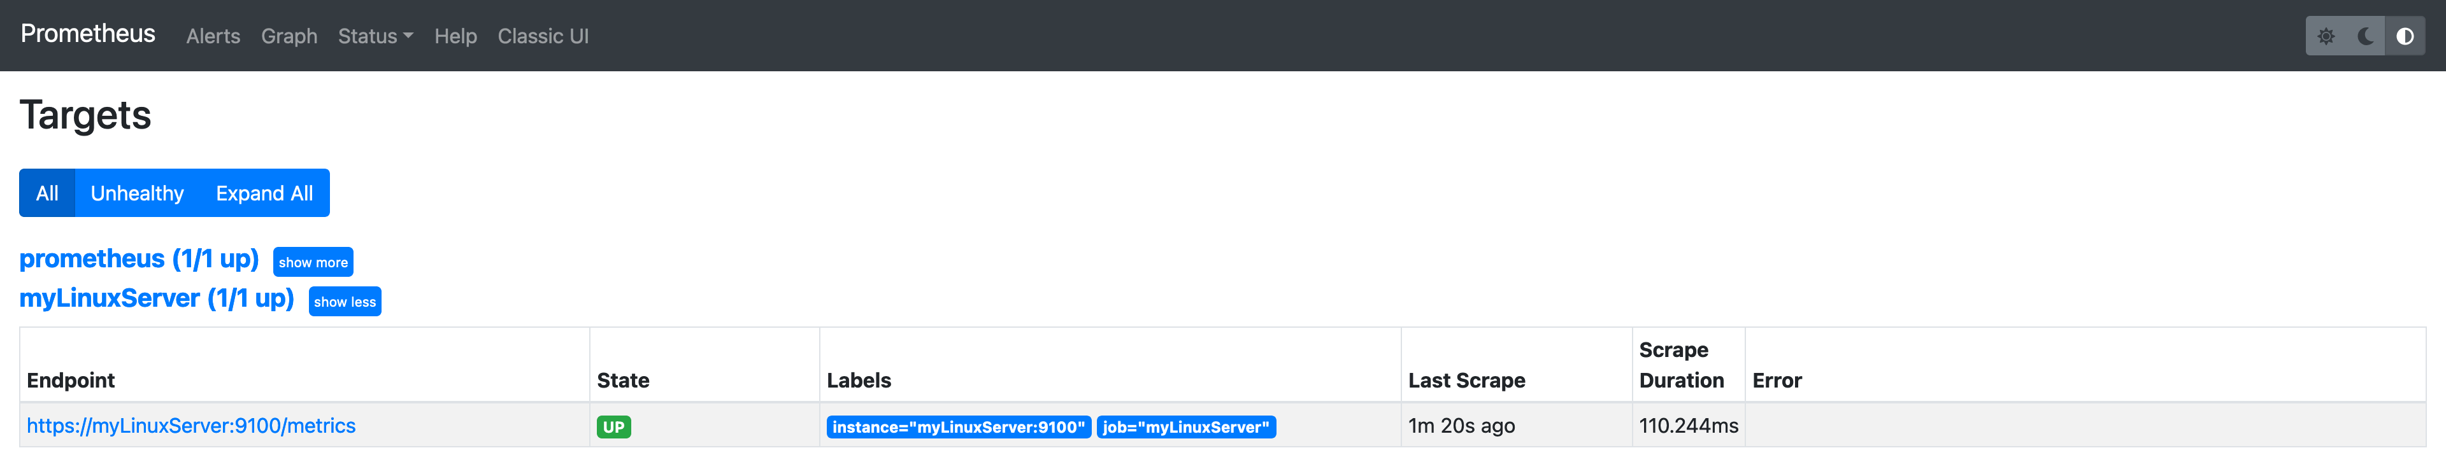
Task: Switch to light theme sun icon
Action: 2326,36
